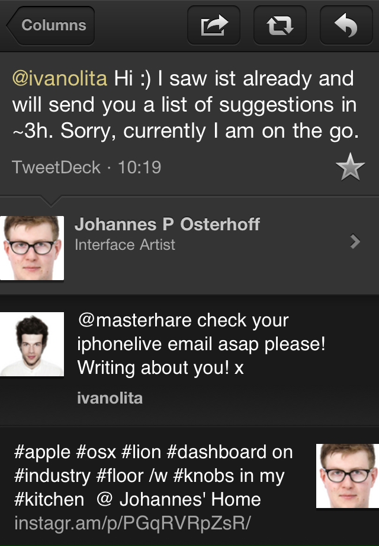This screenshot has width=379, height=546.
Task: Favorite the tweet with the star
Action: [350, 168]
